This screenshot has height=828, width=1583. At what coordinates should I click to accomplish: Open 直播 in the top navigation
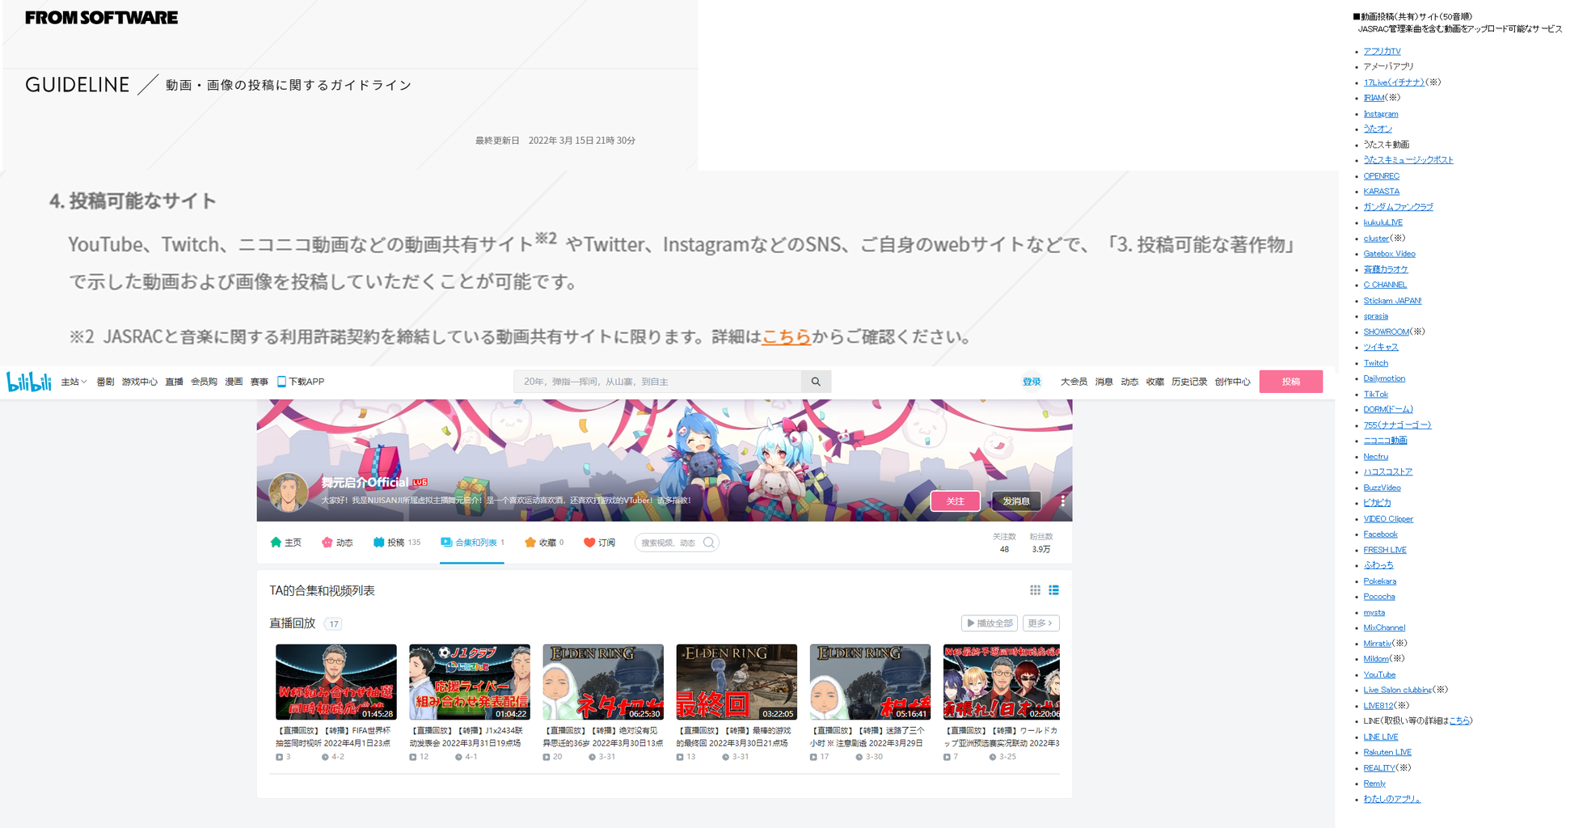pyautogui.click(x=174, y=382)
